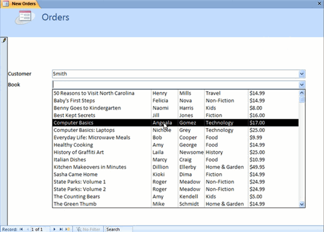Viewport: 324px width, 232px height.
Task: Click author last name Schmidt
Action: 189,204
